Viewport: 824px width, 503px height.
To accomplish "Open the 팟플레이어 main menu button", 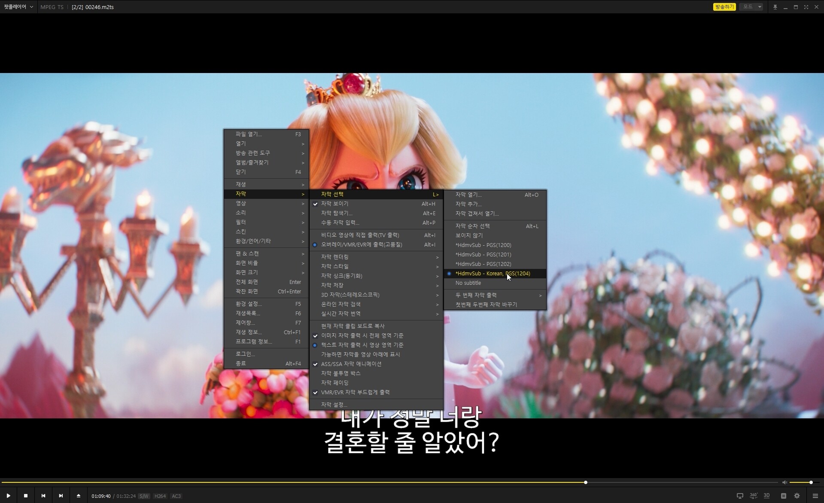I will pos(18,7).
